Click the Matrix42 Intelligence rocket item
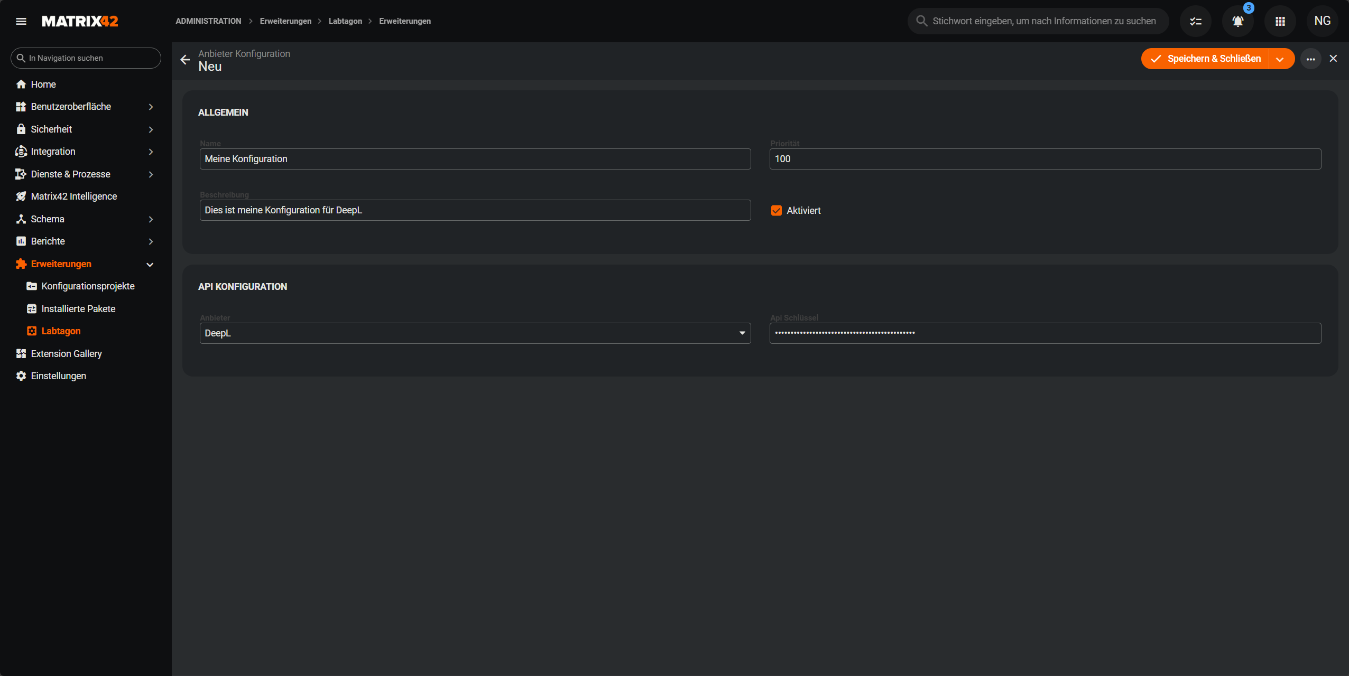 (x=73, y=196)
